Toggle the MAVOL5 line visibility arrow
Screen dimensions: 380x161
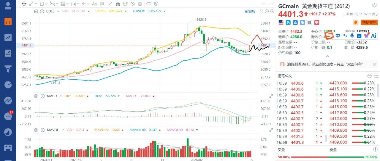pyautogui.click(x=123, y=130)
